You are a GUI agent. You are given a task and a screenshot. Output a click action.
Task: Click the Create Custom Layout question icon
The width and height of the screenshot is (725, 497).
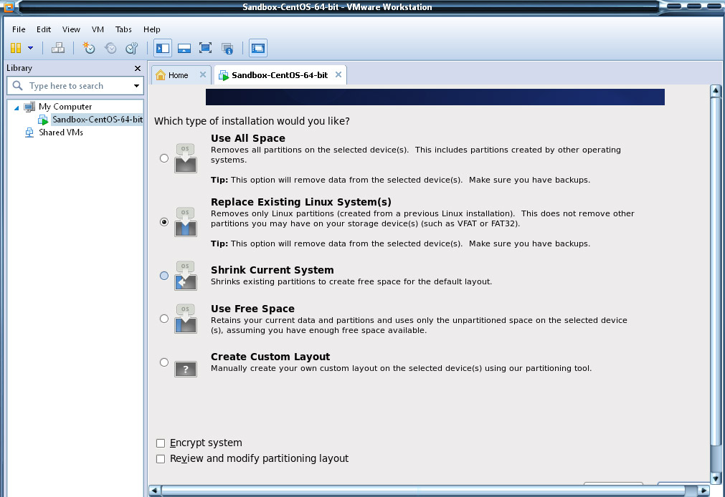coord(186,369)
